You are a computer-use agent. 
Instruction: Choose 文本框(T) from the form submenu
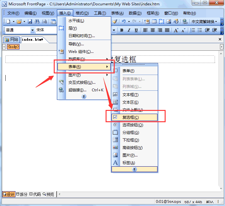point(134,95)
